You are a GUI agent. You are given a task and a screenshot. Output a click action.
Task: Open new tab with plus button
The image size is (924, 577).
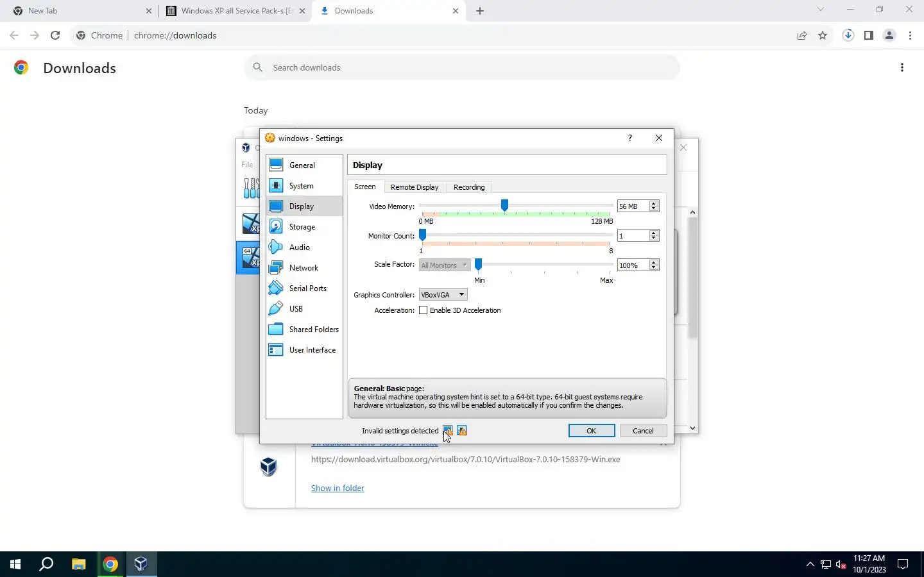point(480,11)
